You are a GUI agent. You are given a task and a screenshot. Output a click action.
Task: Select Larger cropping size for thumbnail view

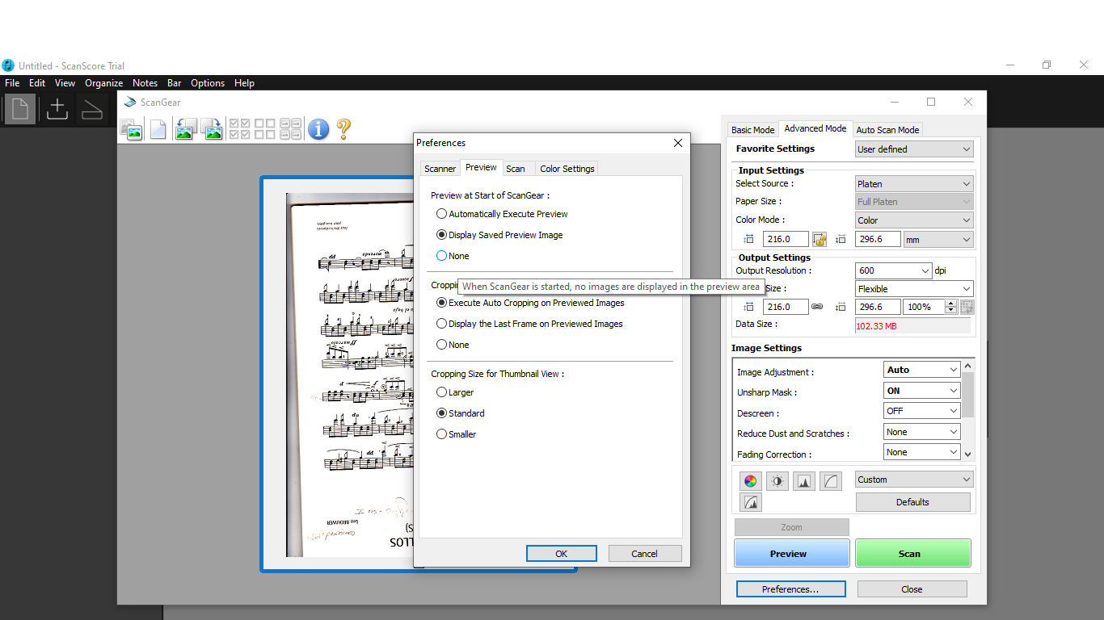455,392
